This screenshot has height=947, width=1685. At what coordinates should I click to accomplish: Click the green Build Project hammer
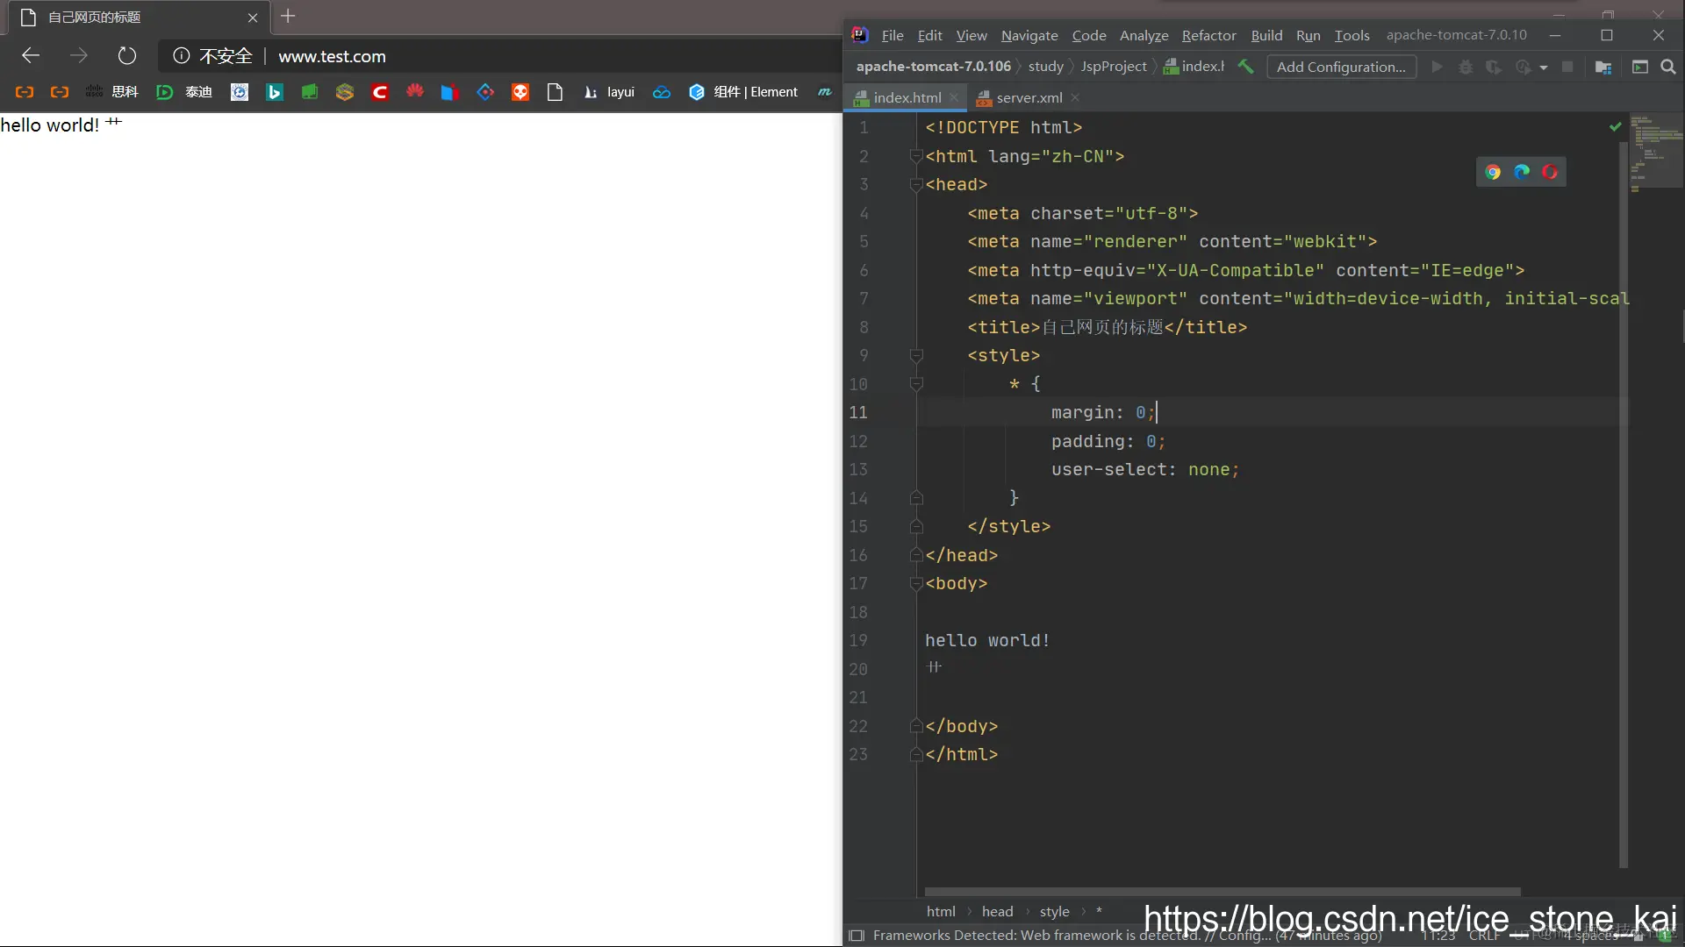point(1245,67)
